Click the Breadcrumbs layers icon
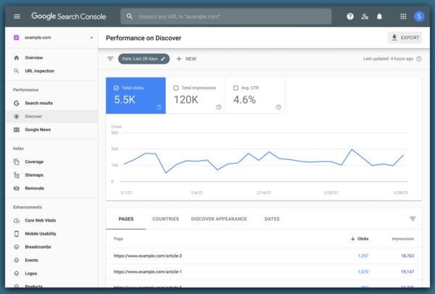 point(17,247)
